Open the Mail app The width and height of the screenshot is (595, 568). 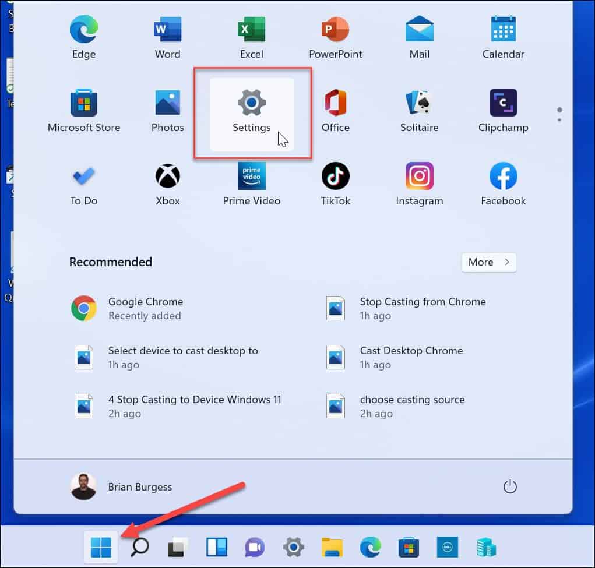point(419,36)
